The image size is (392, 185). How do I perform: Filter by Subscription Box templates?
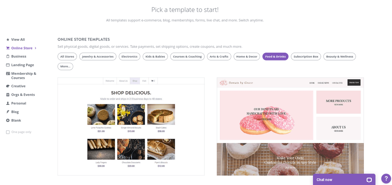click(x=306, y=57)
